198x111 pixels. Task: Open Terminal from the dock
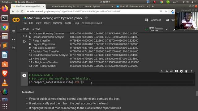click(5, 18)
